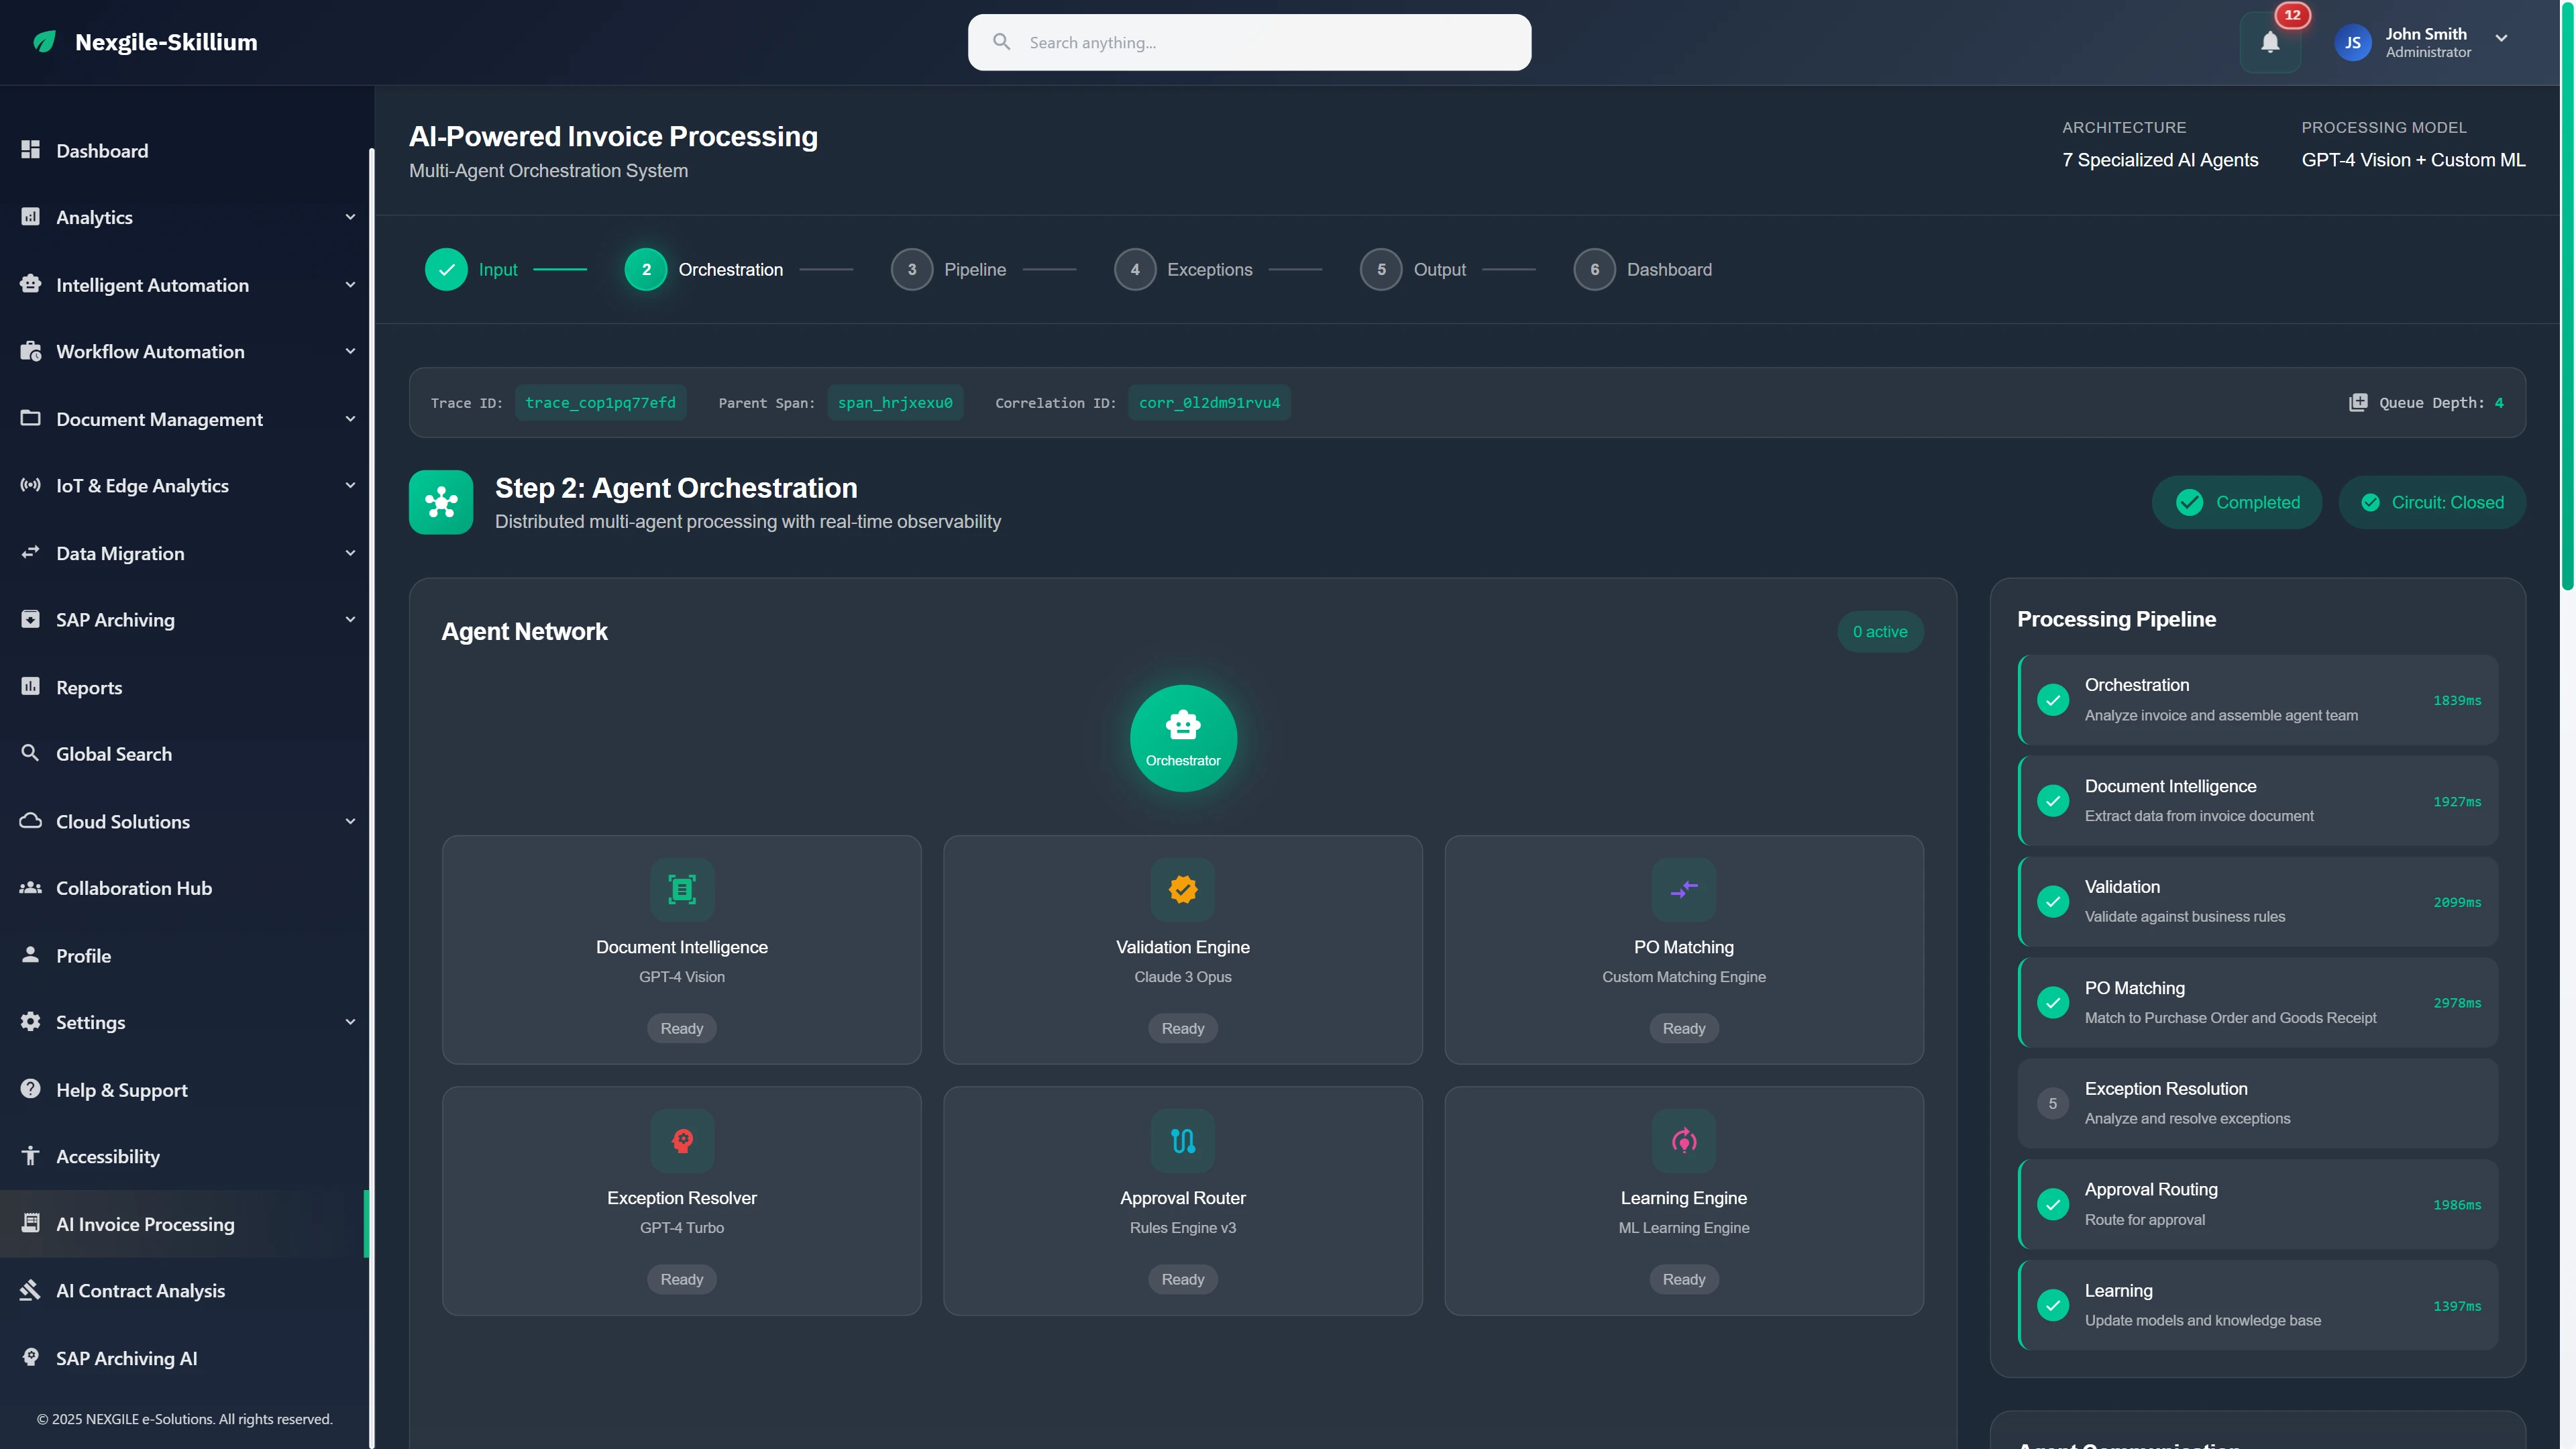Click the Validation Engine badge icon

pyautogui.click(x=1182, y=889)
